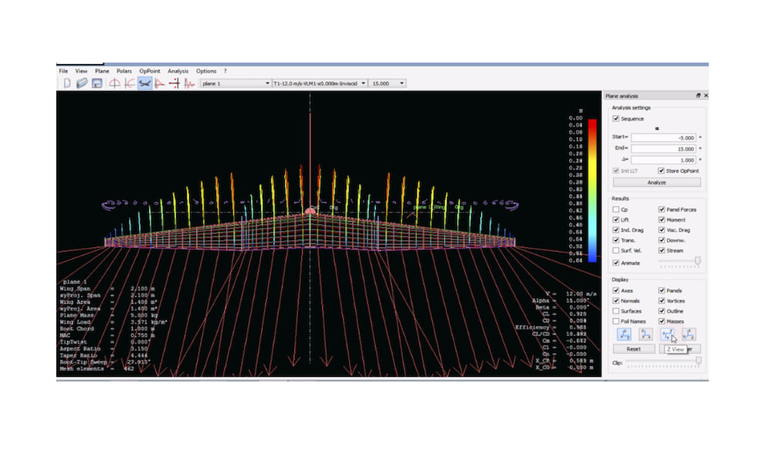
Task: Open the T1-12.0 m/s polar dropdown
Action: point(320,83)
